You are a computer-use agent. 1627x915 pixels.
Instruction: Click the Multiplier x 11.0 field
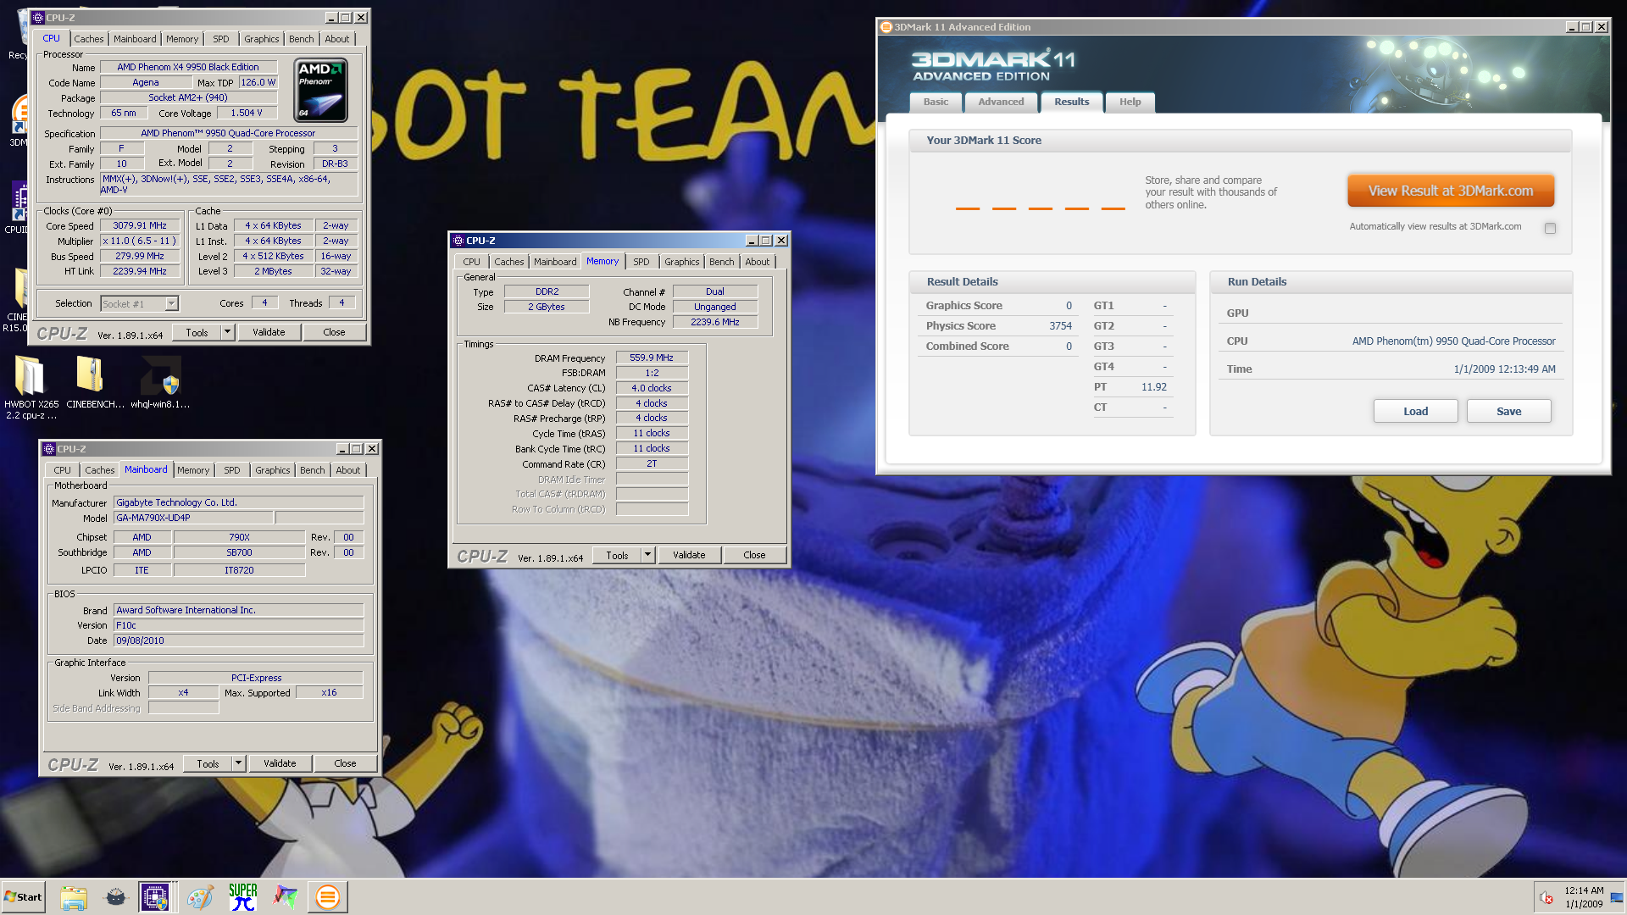coord(140,241)
